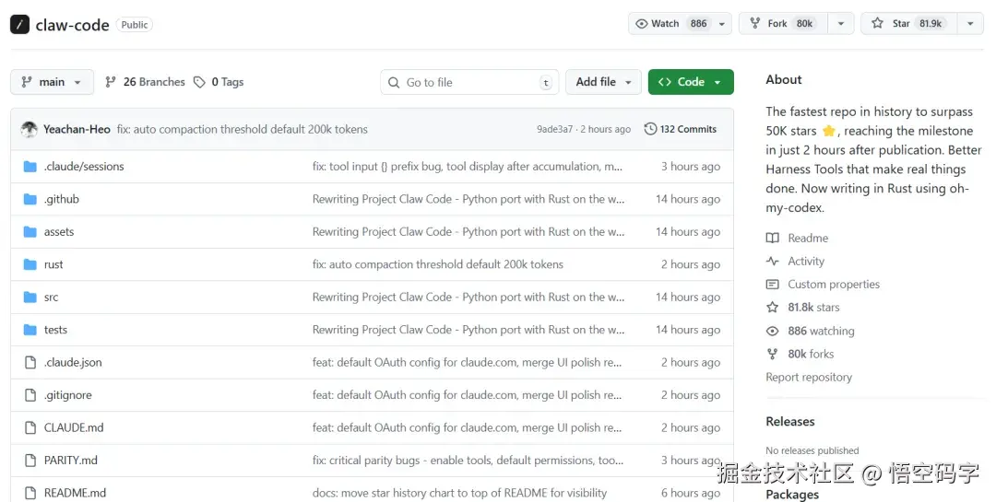996x502 pixels.
Task: Open commit hash 9ade3a7
Action: pyautogui.click(x=554, y=129)
